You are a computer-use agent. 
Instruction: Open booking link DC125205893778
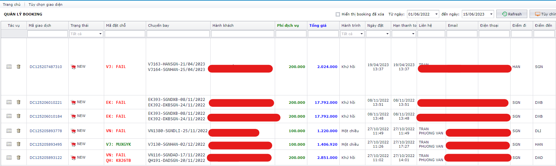tap(46, 131)
